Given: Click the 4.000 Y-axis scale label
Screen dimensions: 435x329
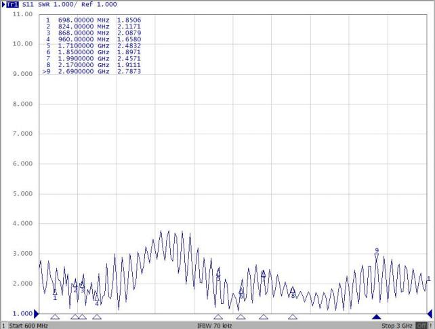Looking at the screenshot, I should pyautogui.click(x=22, y=223).
